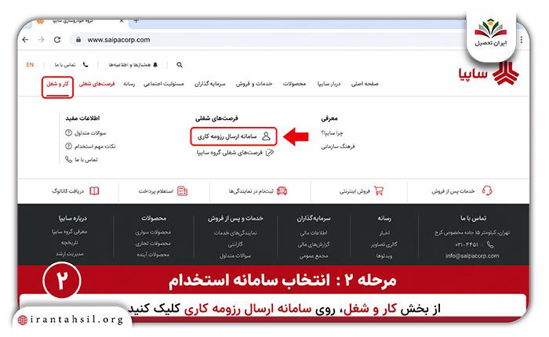
Task: Open footer تاریخچه link
Action: coord(70,242)
